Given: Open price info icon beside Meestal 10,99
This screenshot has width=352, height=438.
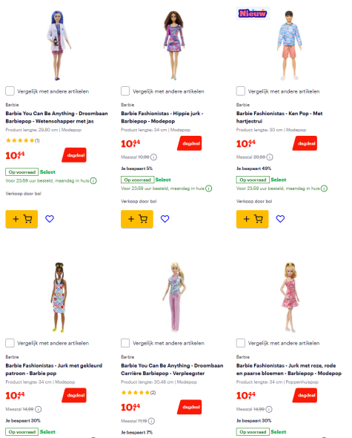Looking at the screenshot, I should click(153, 157).
